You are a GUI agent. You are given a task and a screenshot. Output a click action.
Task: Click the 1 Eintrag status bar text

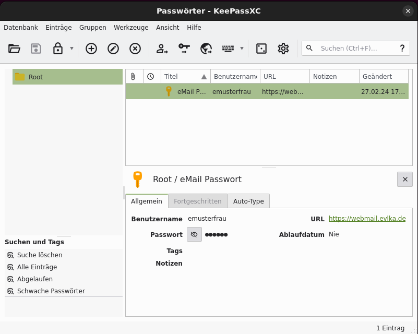tap(390, 328)
